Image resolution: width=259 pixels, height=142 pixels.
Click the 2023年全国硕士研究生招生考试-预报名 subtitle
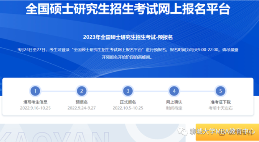(128, 37)
